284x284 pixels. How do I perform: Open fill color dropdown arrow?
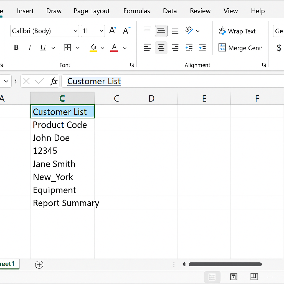pyautogui.click(x=103, y=48)
